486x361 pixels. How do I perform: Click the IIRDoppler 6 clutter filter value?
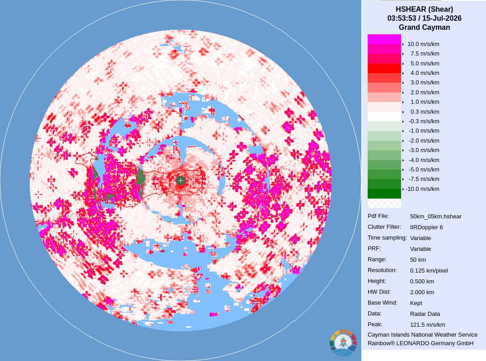[426, 227]
